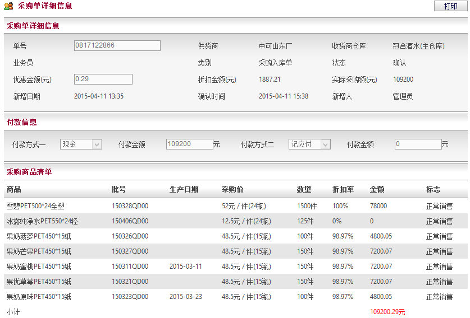
Task: Click production date 2015-03-11
Action: pos(186,266)
